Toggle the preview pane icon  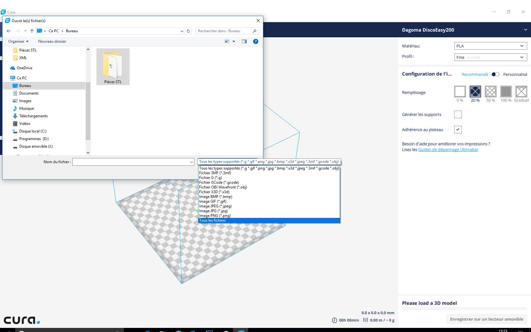[244, 41]
